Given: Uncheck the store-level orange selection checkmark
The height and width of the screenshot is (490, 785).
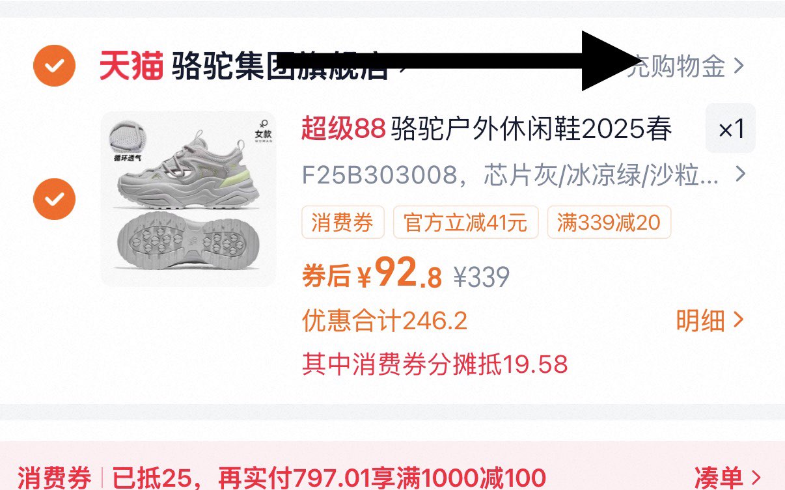Looking at the screenshot, I should (55, 66).
